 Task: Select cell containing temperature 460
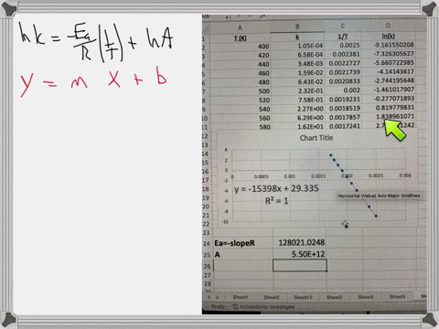pyautogui.click(x=241, y=73)
